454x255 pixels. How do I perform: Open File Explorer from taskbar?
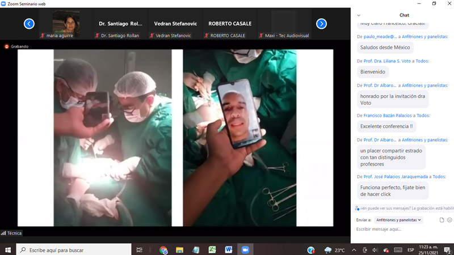(179, 250)
